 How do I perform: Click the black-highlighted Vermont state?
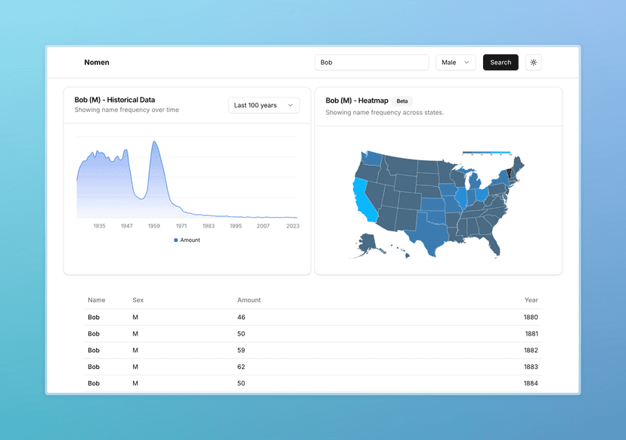pos(509,172)
